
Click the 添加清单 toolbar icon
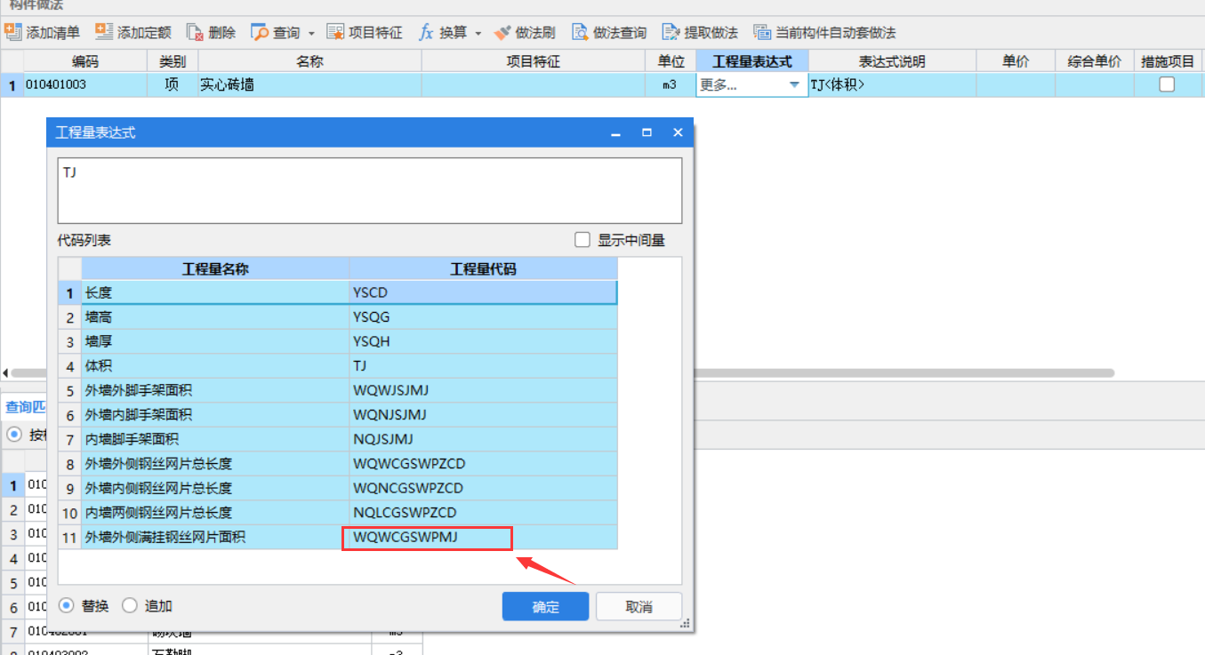click(12, 32)
